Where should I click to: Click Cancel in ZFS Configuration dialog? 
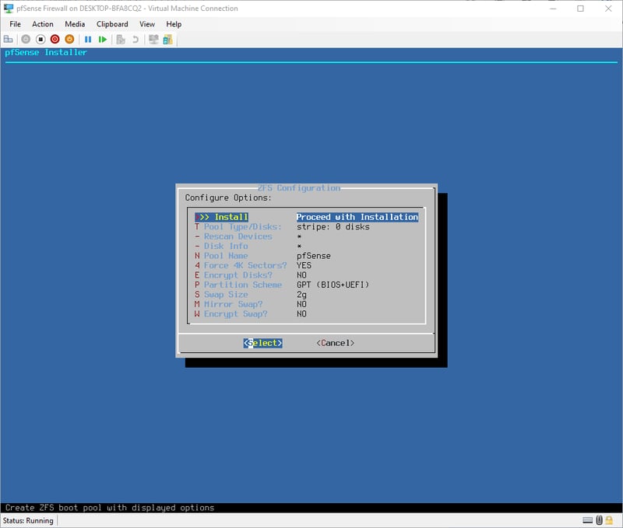[x=335, y=343]
